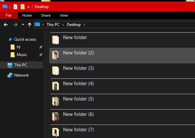Click the PC icon in address bar
This screenshot has height=138, width=195.
(x=37, y=24)
